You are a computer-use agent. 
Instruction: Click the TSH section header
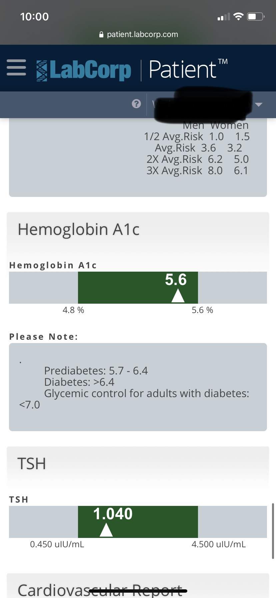point(32,464)
